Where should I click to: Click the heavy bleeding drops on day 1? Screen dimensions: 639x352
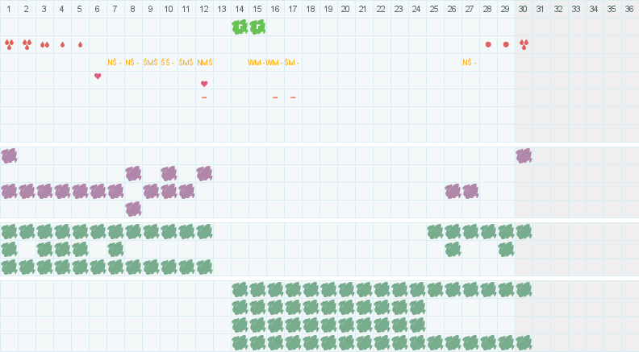[9, 44]
